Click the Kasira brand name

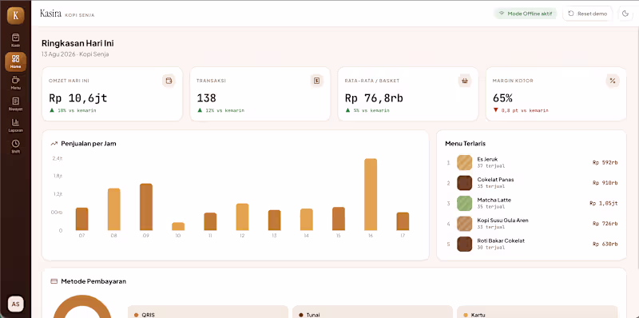pyautogui.click(x=50, y=14)
